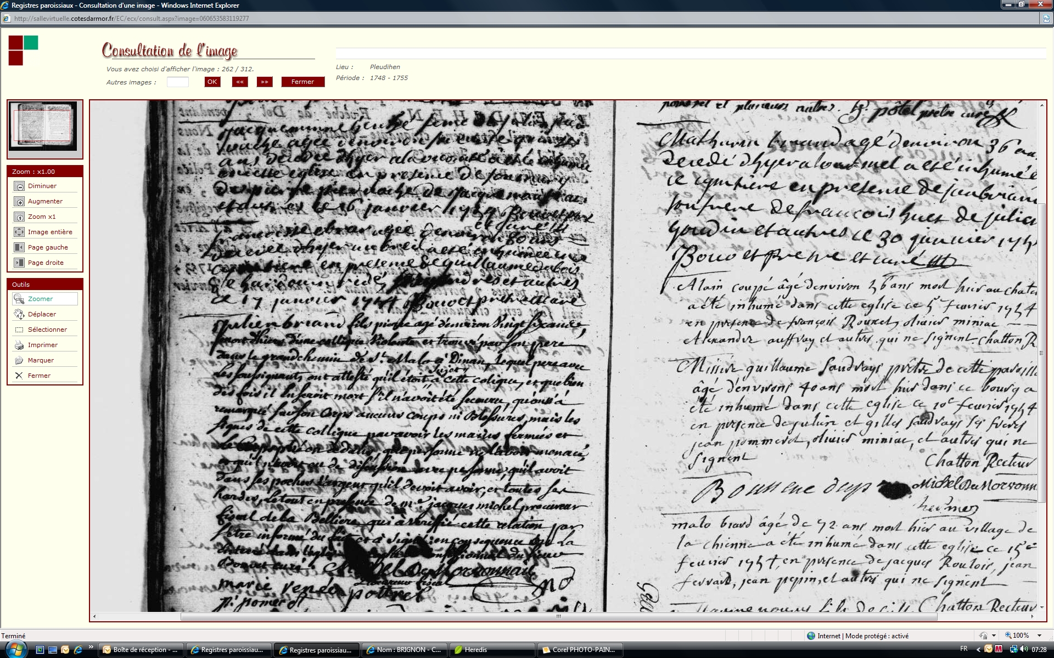
Task: Display the Page droite view
Action: click(x=19, y=263)
